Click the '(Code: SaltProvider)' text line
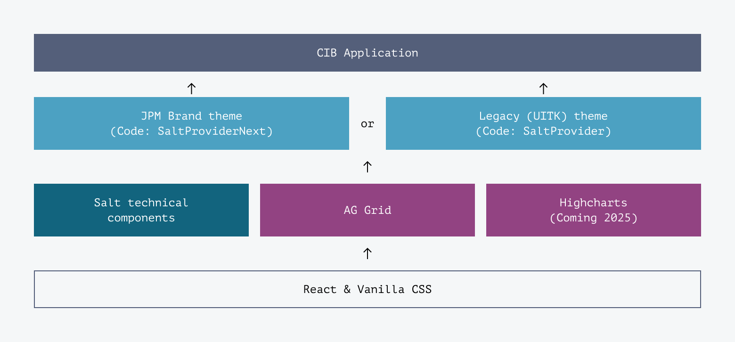Screen dimensions: 735x342 (x=543, y=131)
